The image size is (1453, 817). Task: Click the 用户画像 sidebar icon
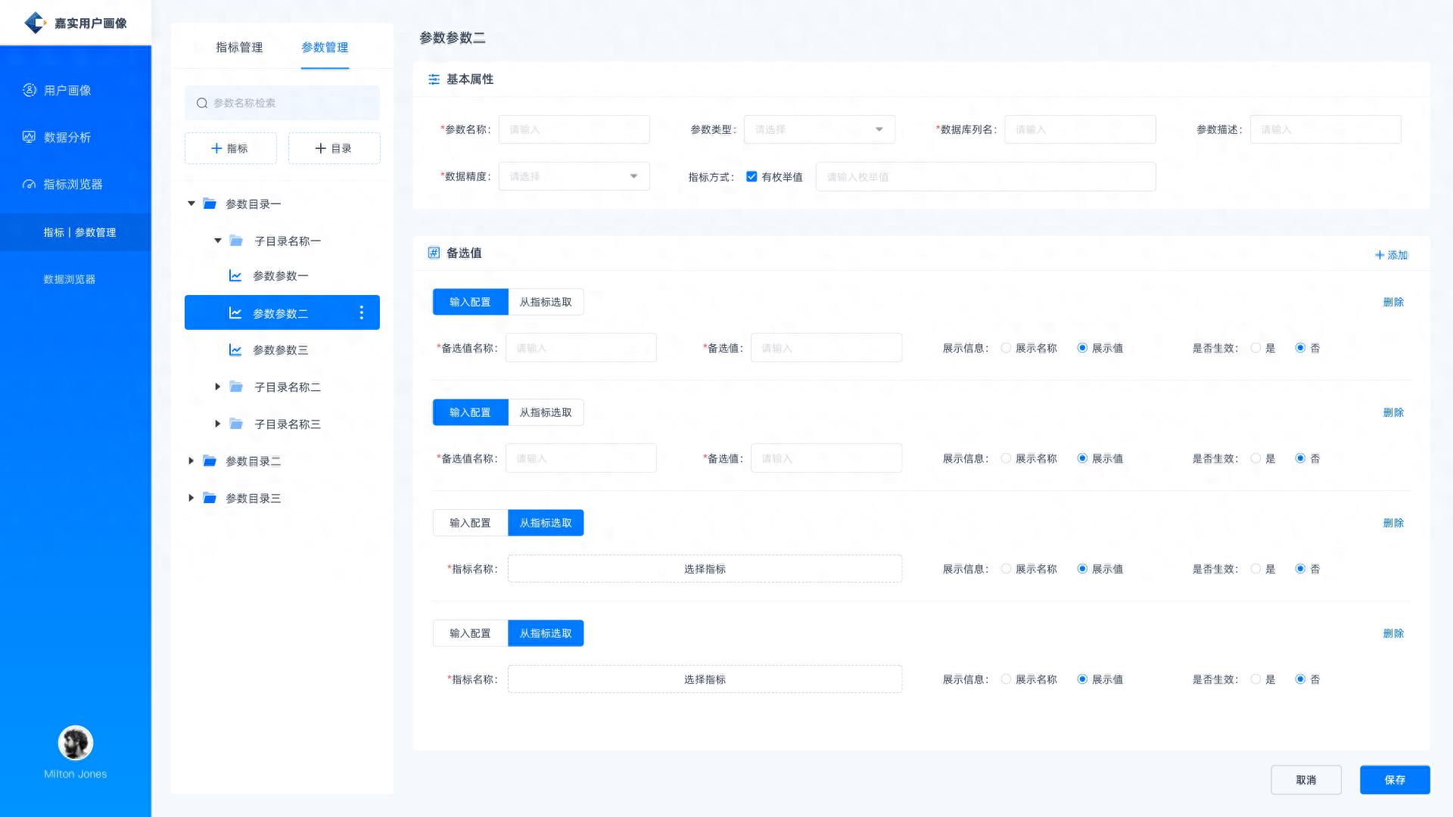(x=30, y=90)
